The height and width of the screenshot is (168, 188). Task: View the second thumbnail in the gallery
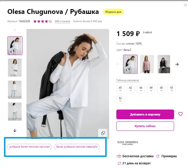click(x=15, y=68)
